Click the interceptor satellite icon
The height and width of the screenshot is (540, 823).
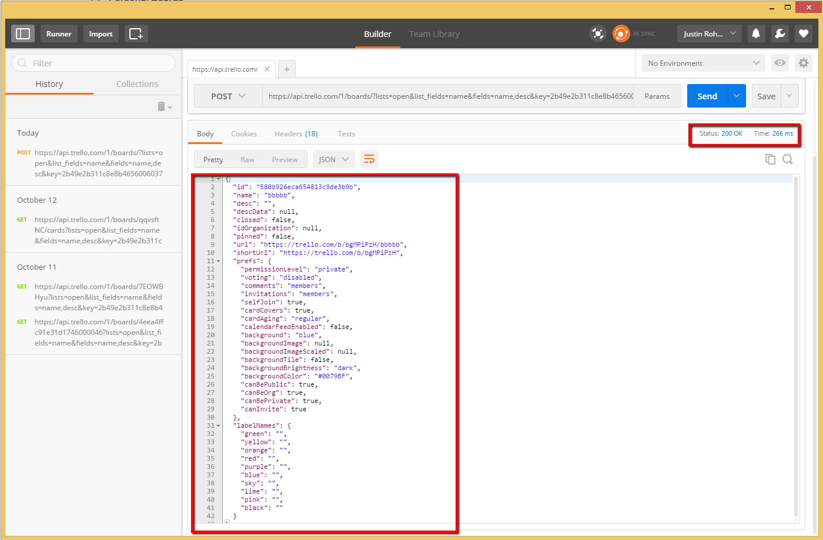pos(598,33)
